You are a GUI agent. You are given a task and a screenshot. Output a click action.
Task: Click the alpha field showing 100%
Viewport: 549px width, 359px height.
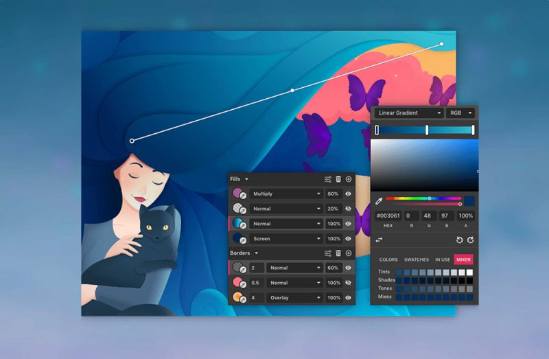[x=466, y=216]
